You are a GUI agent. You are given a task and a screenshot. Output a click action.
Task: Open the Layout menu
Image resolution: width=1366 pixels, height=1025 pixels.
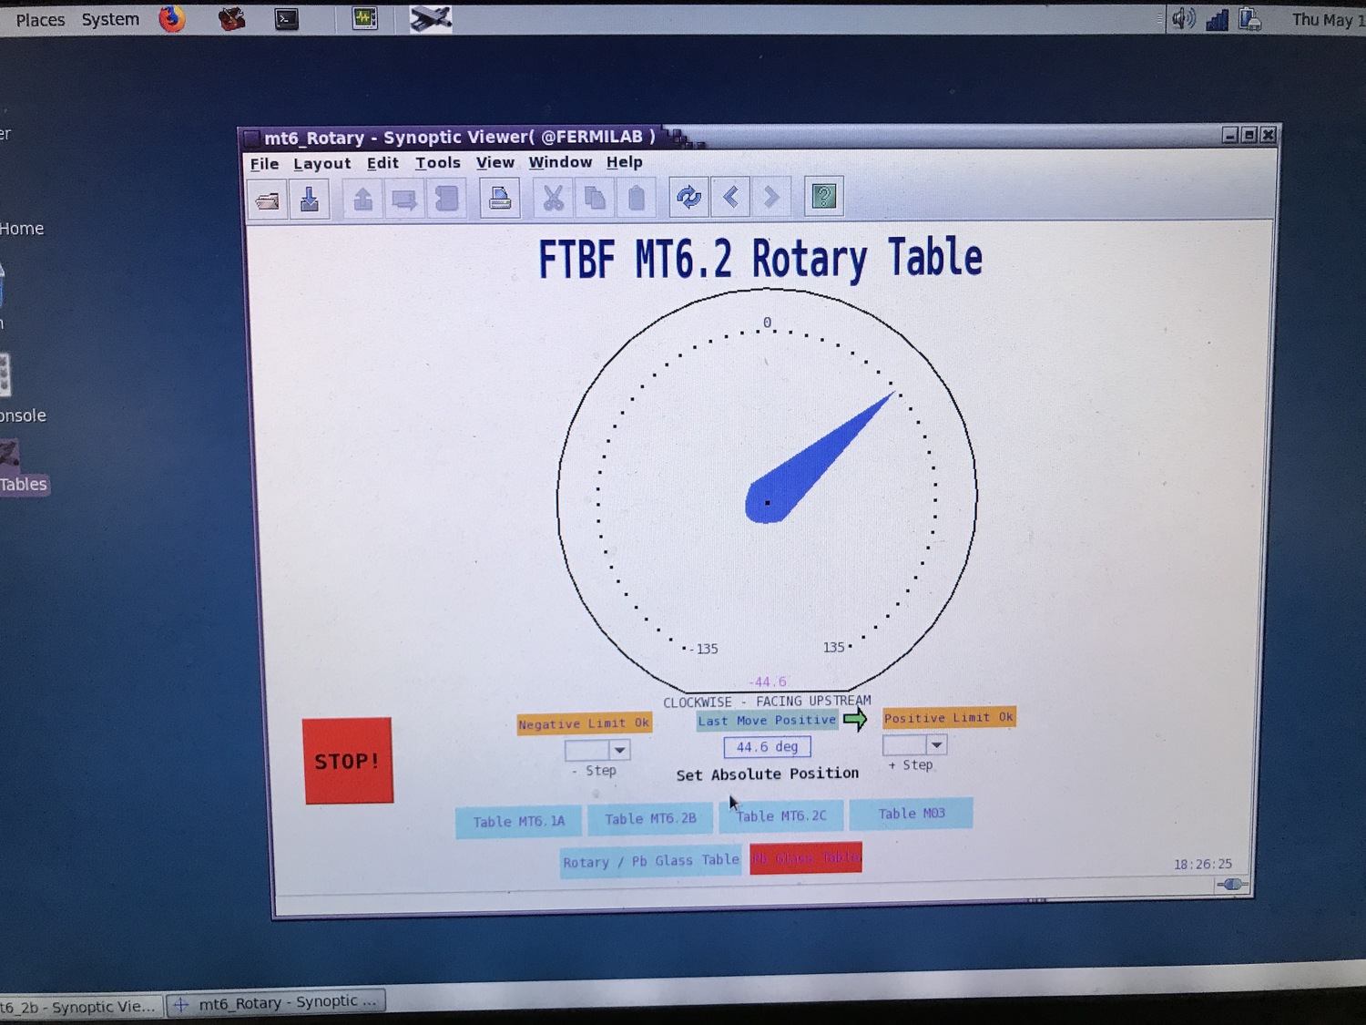[321, 164]
